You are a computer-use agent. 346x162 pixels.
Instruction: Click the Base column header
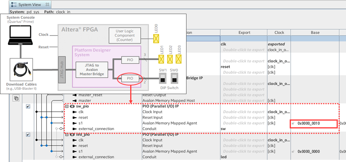point(315,32)
